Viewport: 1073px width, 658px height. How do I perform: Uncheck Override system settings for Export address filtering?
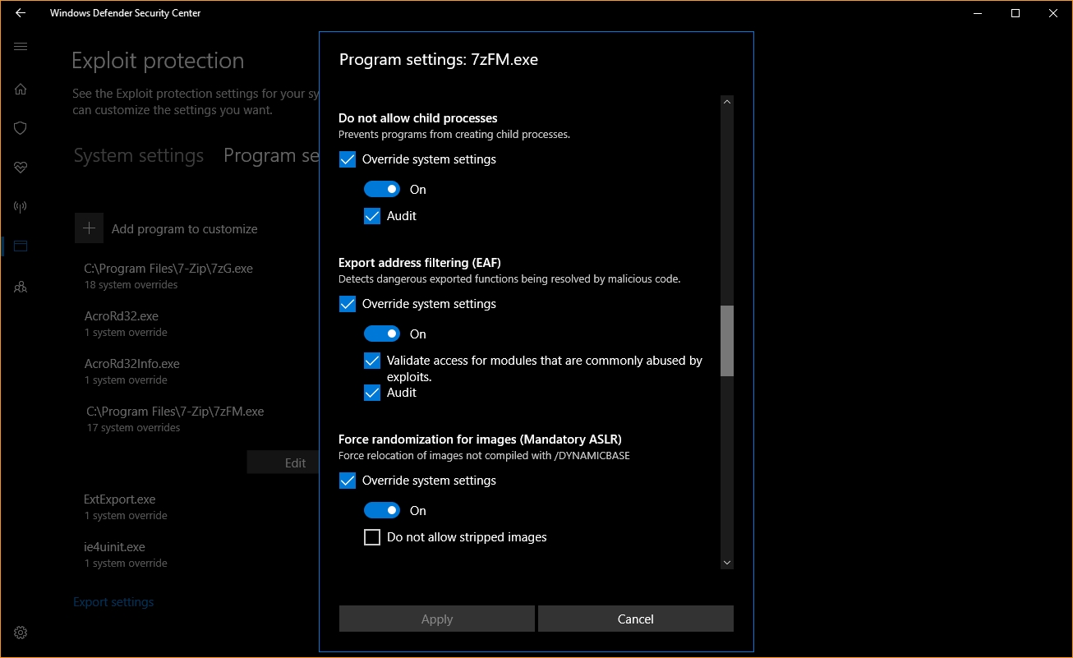[348, 304]
